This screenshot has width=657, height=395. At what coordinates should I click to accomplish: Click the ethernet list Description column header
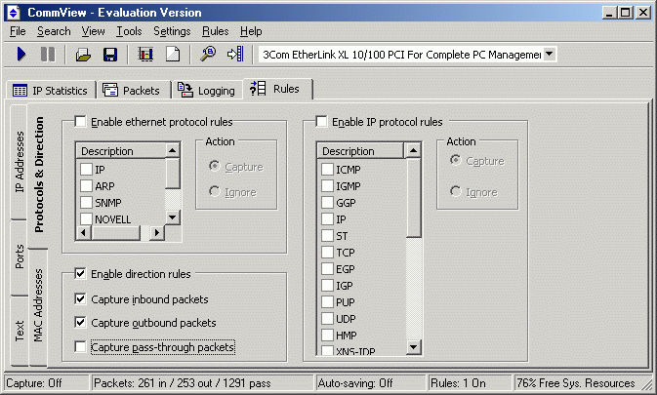pyautogui.click(x=121, y=150)
